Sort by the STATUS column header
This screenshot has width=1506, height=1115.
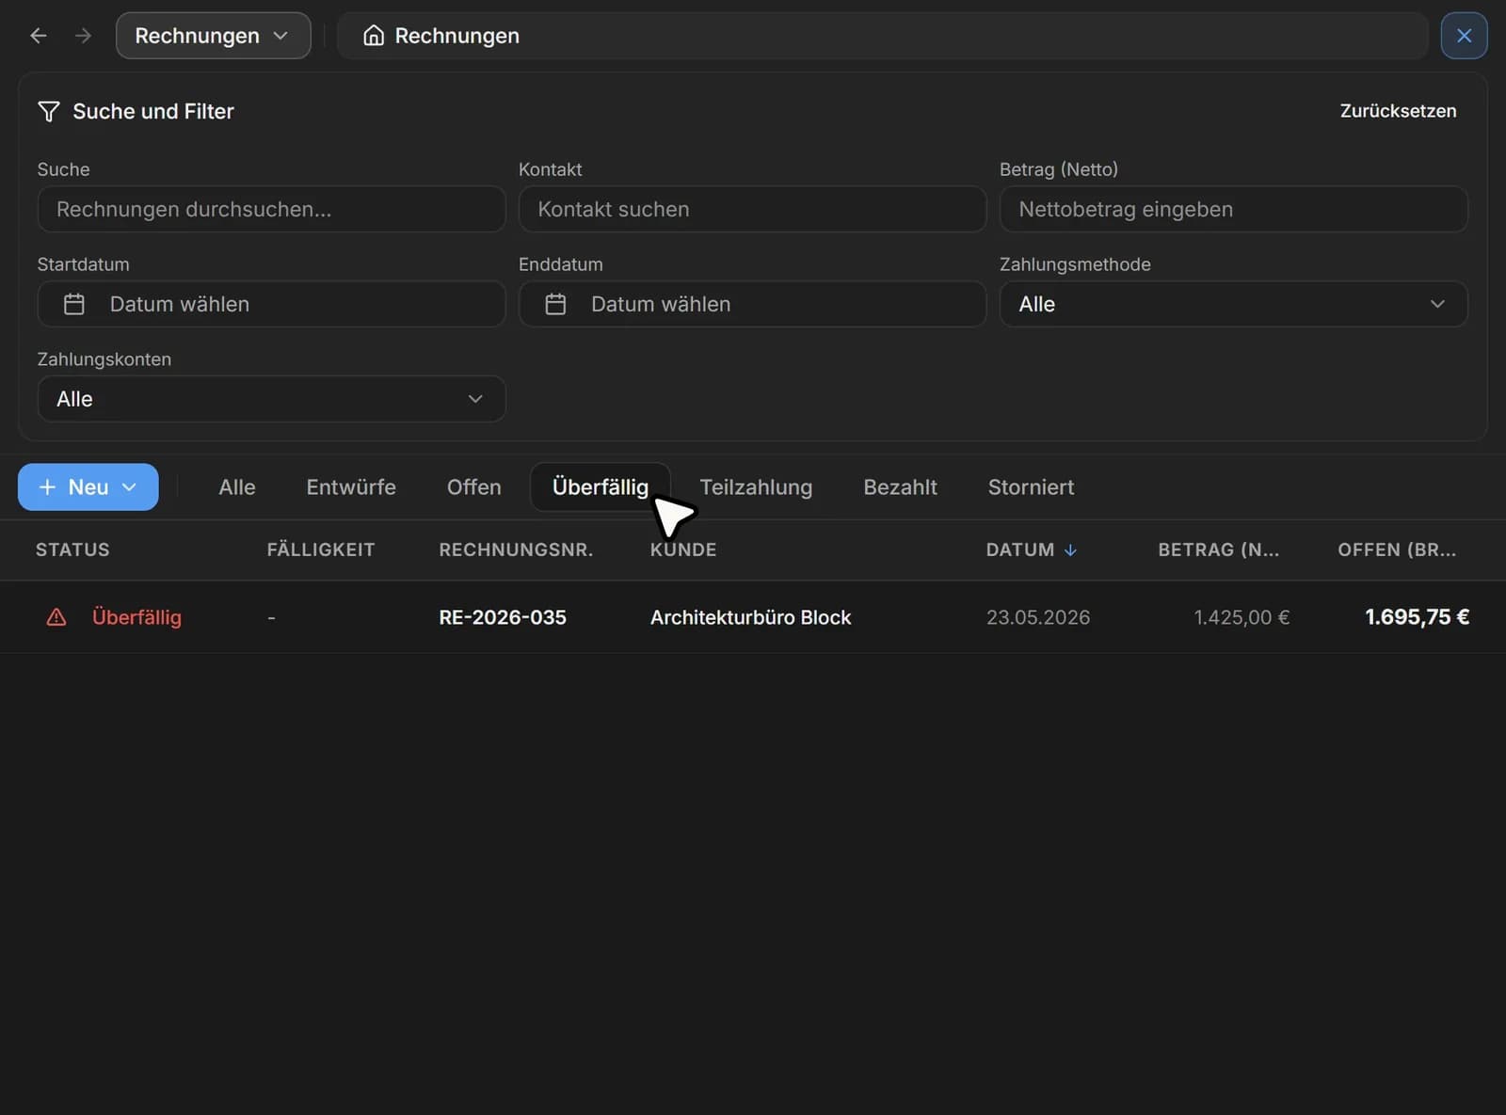point(72,550)
